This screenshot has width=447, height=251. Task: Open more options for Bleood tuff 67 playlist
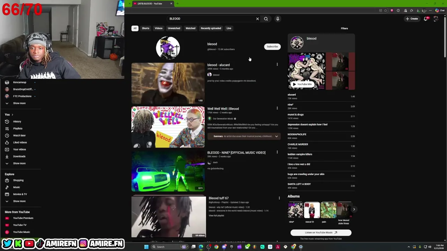(x=279, y=198)
